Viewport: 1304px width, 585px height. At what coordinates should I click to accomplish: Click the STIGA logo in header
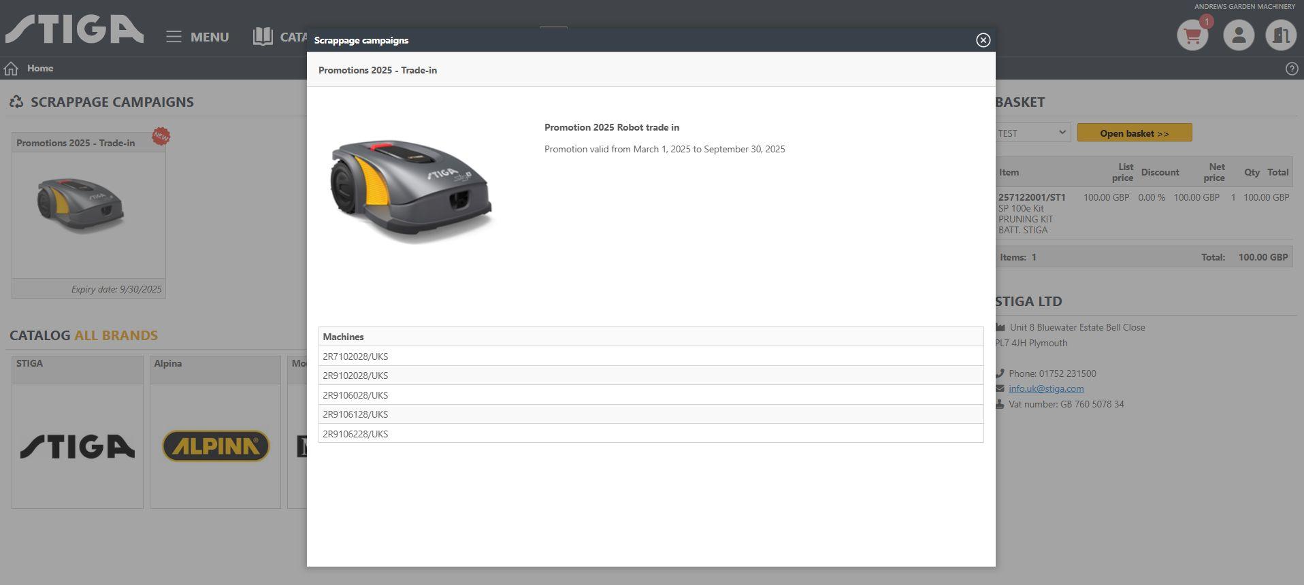tap(74, 30)
